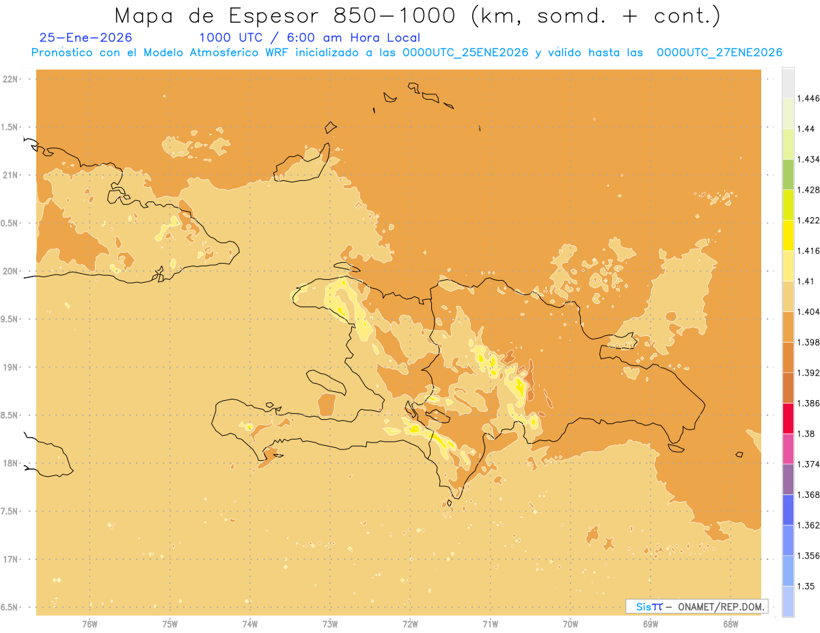
Task: Click the colorbar value '1.356'
Action: pyautogui.click(x=808, y=556)
